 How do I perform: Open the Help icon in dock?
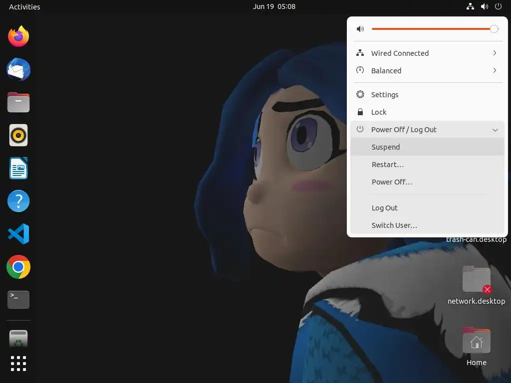coord(18,201)
